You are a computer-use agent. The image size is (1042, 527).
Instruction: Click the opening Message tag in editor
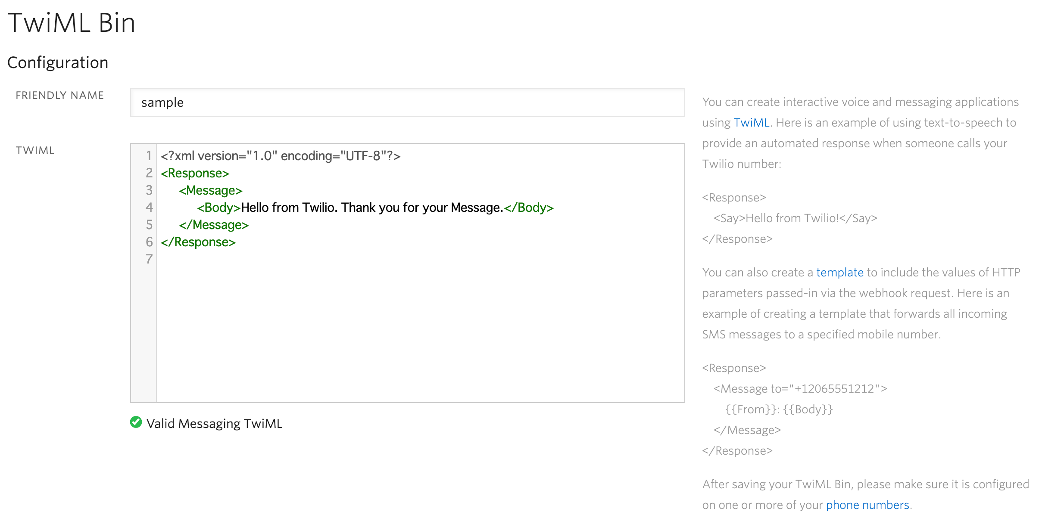[x=211, y=190]
